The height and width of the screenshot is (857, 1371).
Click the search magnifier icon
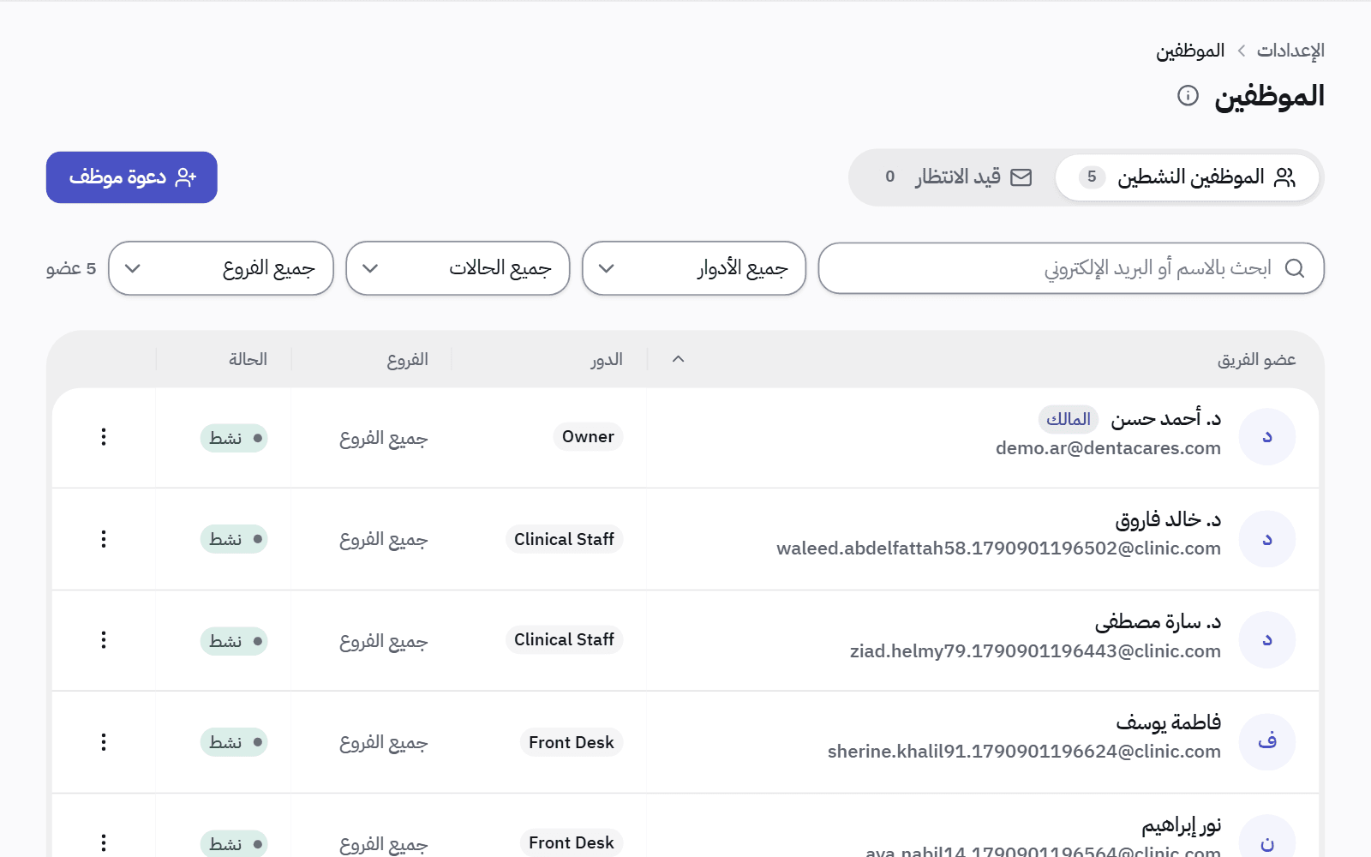1295,268
